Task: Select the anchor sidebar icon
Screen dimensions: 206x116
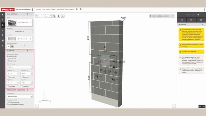Action: (x=3, y=35)
